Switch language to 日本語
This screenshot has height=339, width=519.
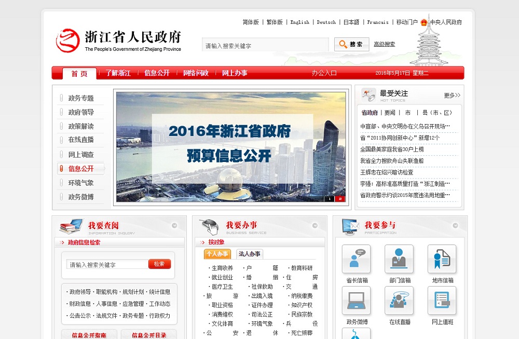351,22
